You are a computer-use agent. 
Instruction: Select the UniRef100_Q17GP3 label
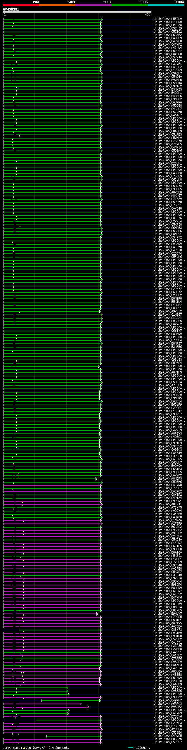(168, 70)
